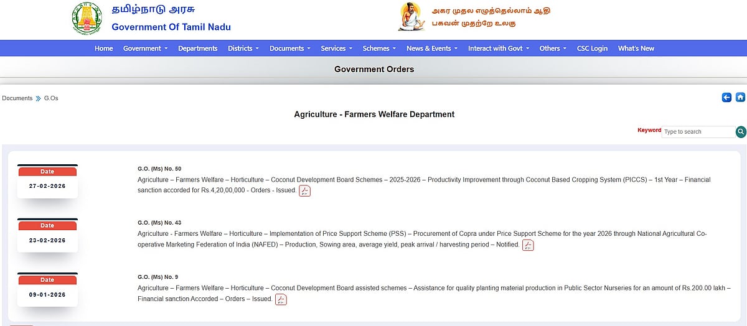The width and height of the screenshot is (747, 326).
Task: Click the Thiruvalluvar portrait image
Action: coord(411,17)
